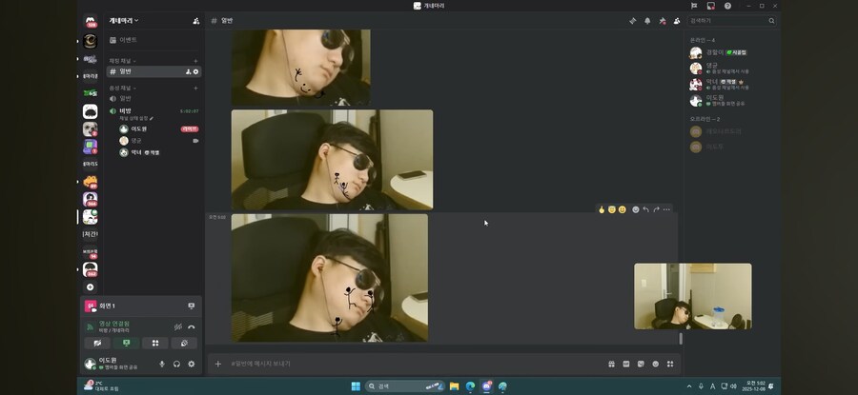
Task: Invite people to the 일반 text channel
Action: click(x=188, y=71)
